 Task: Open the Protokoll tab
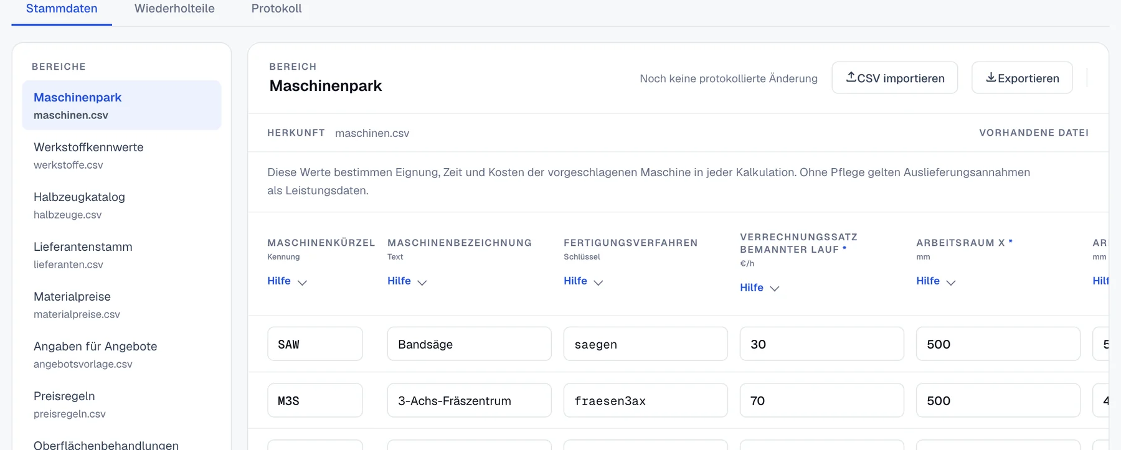point(277,9)
